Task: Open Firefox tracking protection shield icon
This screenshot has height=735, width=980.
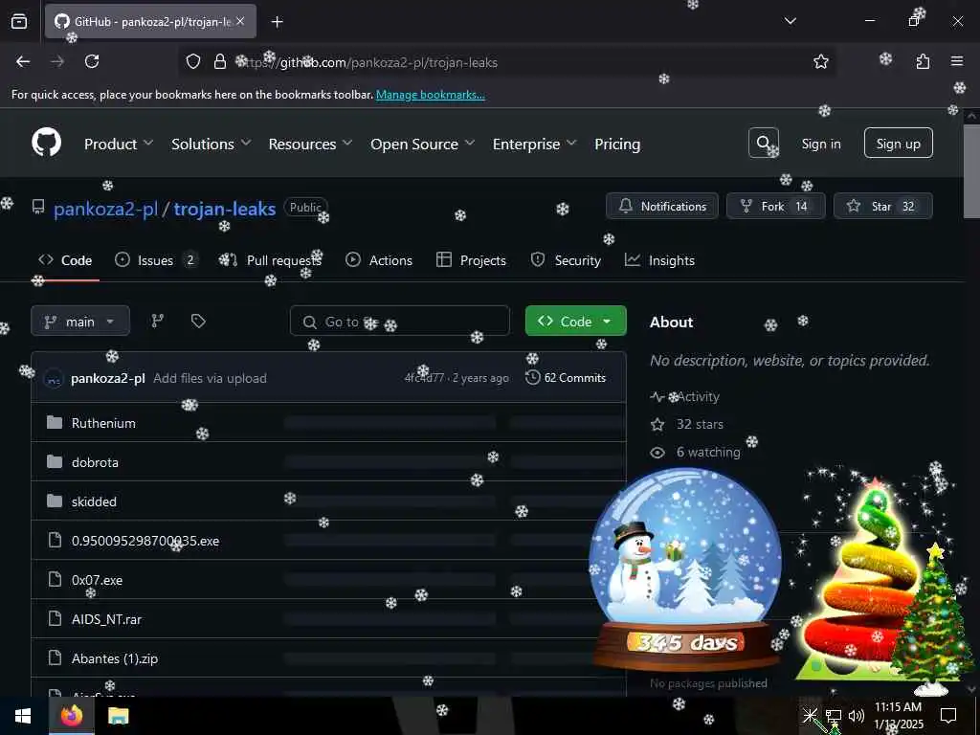Action: pos(193,61)
